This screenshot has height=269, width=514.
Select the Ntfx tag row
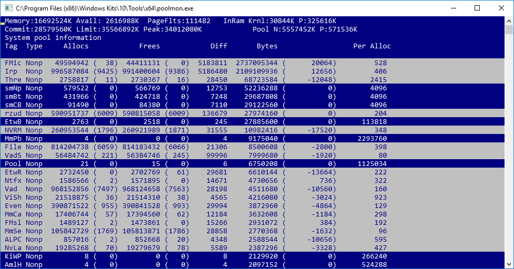tap(253, 181)
